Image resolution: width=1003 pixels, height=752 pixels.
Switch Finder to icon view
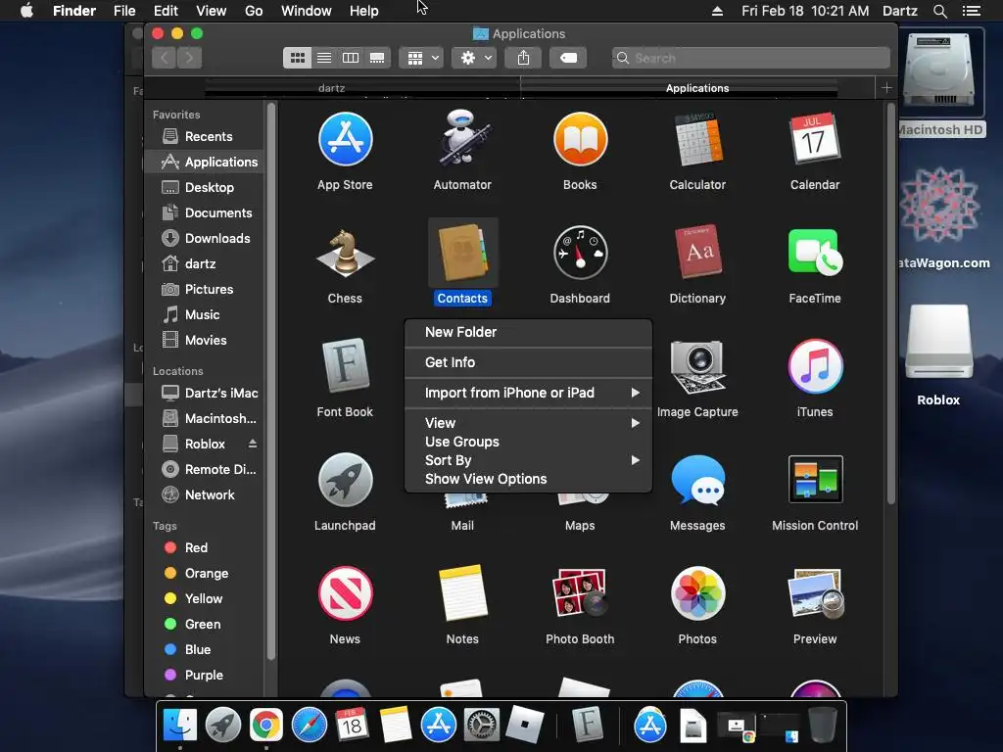[x=298, y=58]
